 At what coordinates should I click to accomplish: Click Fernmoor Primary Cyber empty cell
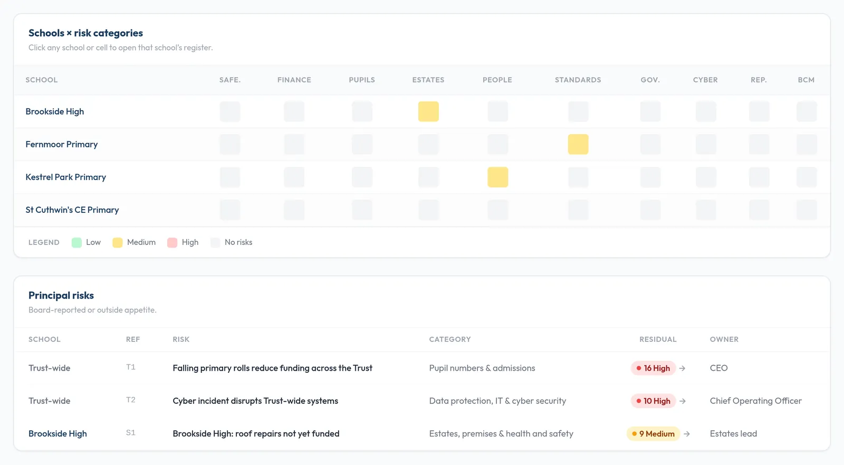click(x=706, y=144)
